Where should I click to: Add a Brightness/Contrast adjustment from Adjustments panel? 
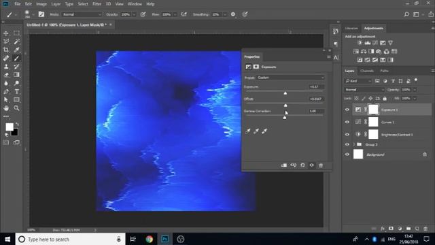360,43
